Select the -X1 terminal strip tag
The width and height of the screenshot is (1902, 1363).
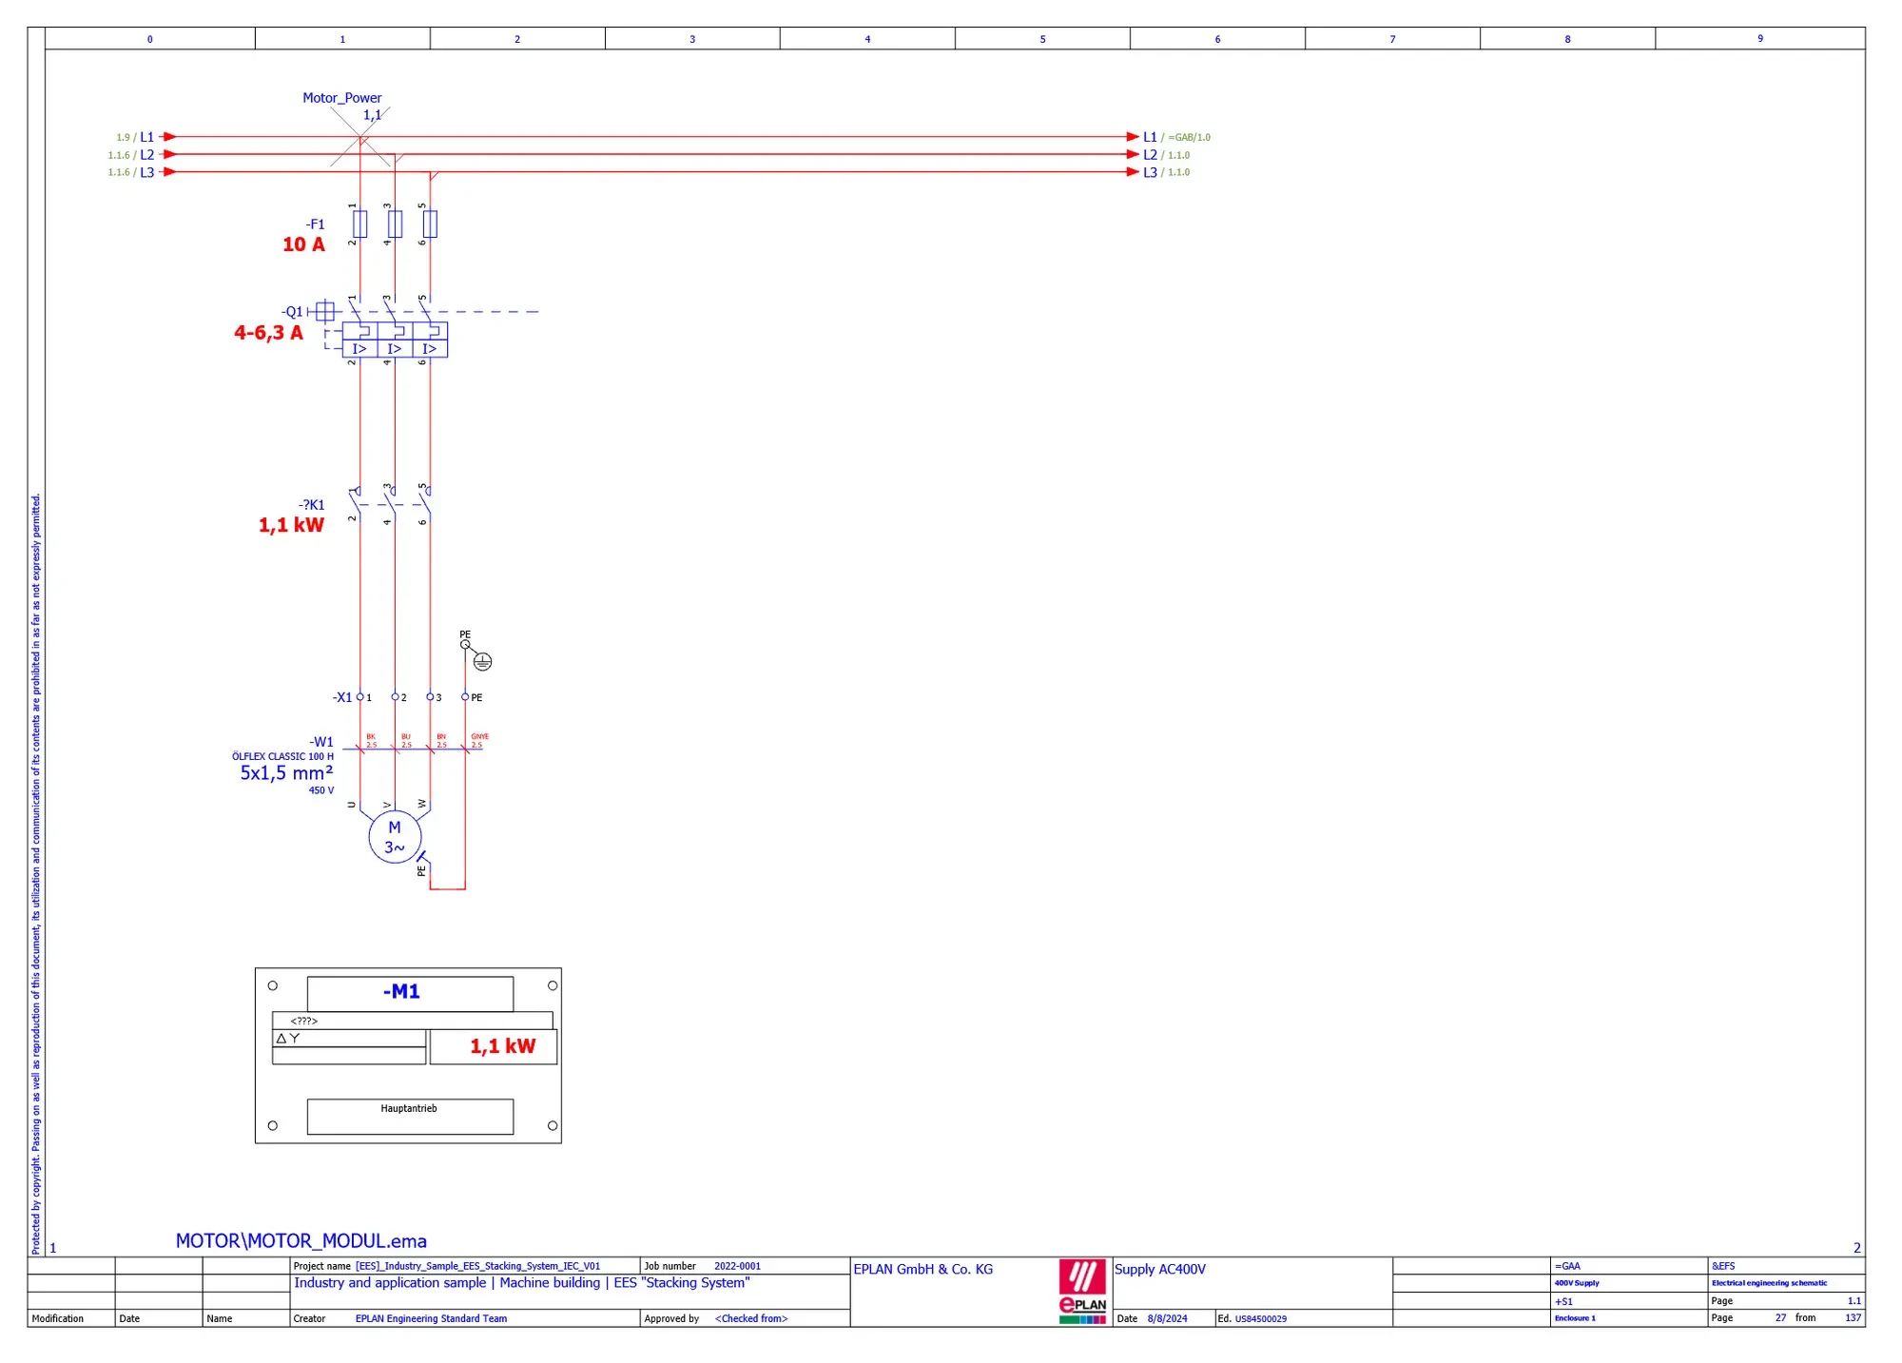click(342, 697)
